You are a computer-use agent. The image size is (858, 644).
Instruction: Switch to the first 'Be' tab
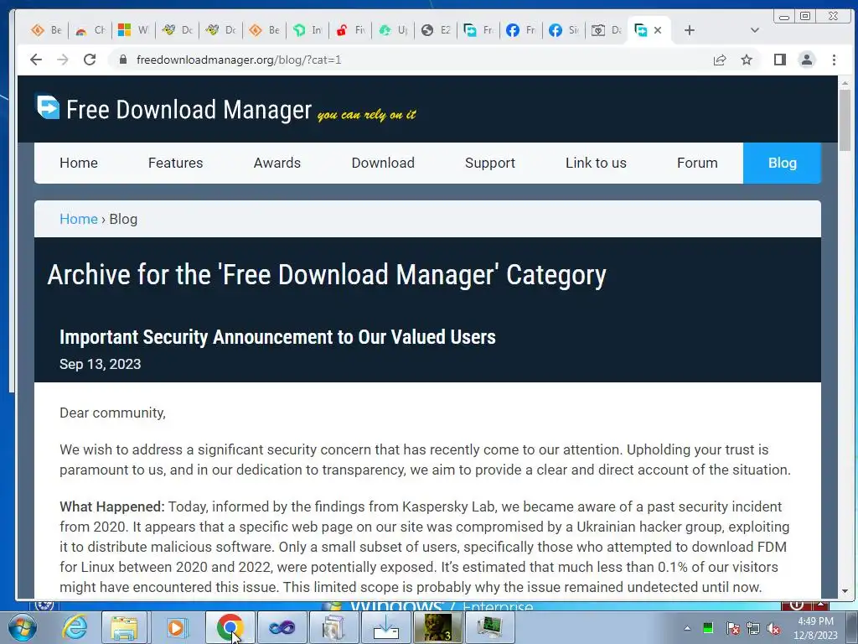coord(46,30)
